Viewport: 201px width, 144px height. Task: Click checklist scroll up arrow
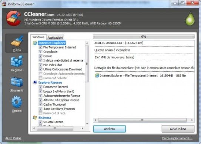point(87,43)
